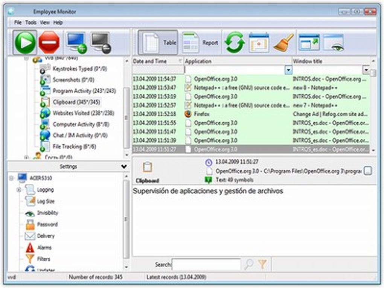Screen dimensions: 384x288
Task: Open the calendar date picker icon
Action: tap(259, 43)
